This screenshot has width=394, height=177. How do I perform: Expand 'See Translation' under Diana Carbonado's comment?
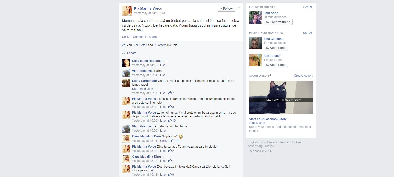[x=142, y=89]
